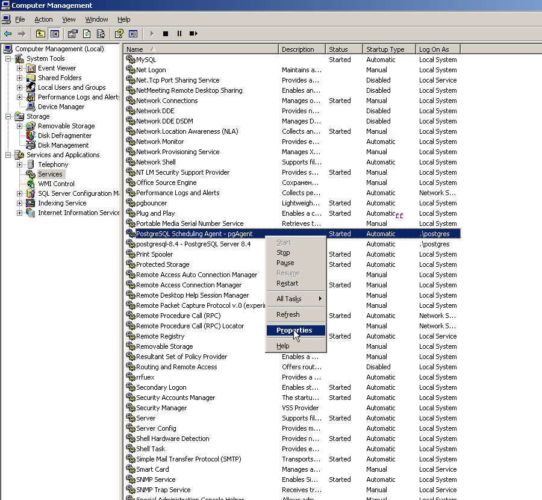The width and height of the screenshot is (542, 500).
Task: Sort by Log On As column header
Action: (x=438, y=49)
